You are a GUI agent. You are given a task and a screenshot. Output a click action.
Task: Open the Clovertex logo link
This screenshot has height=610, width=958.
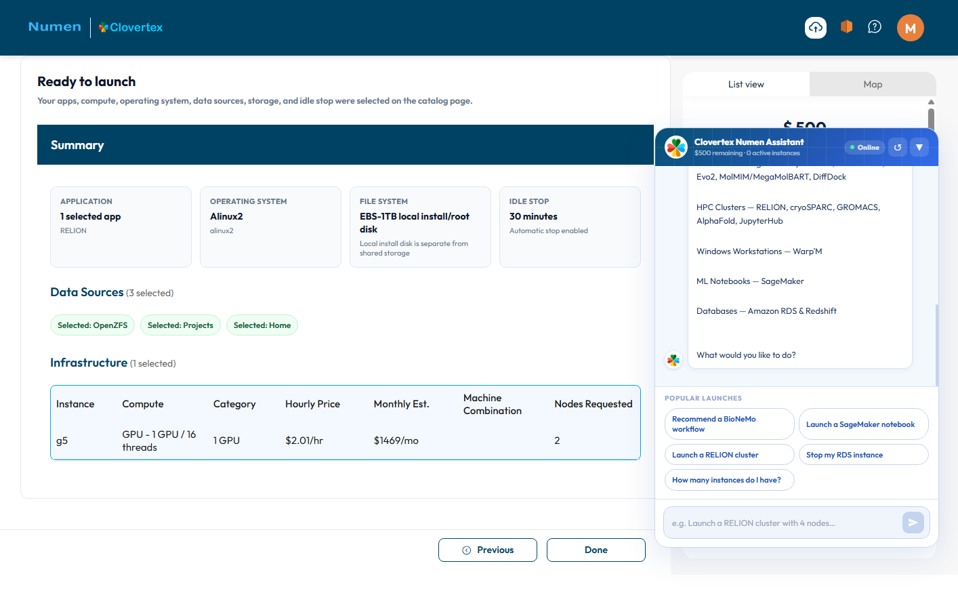pos(131,28)
